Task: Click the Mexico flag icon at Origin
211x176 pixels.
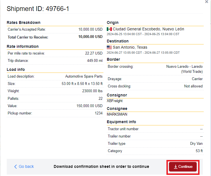Action: click(x=109, y=29)
